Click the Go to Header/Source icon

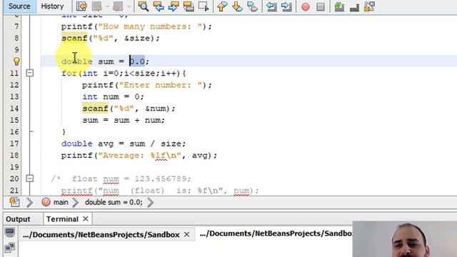[x=370, y=6]
